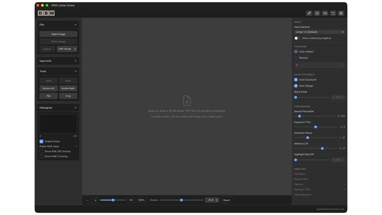Image resolution: width=382 pixels, height=215 pixels.
Task: Click the Dense Percentile value 0.500
Action: pos(341,116)
